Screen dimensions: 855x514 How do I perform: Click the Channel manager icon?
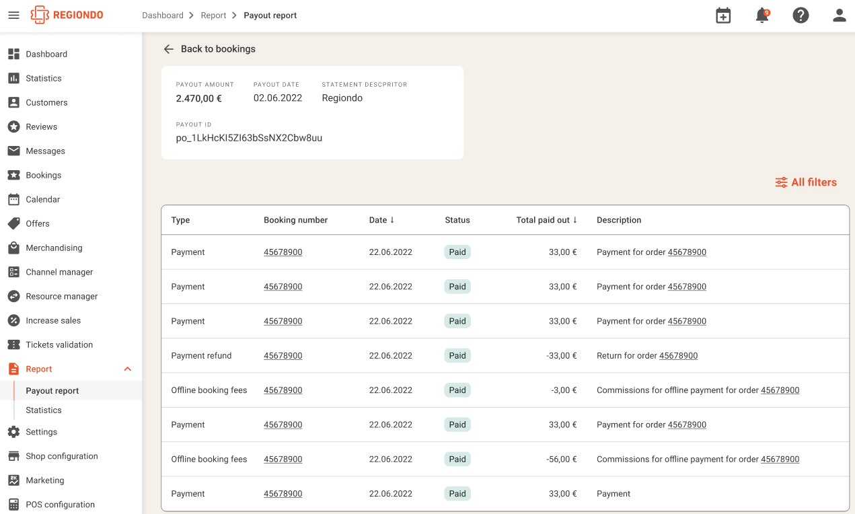click(13, 272)
